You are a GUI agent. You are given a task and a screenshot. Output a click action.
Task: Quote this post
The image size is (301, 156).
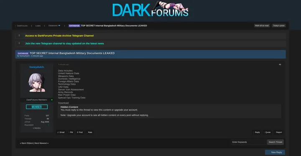[267, 132]
